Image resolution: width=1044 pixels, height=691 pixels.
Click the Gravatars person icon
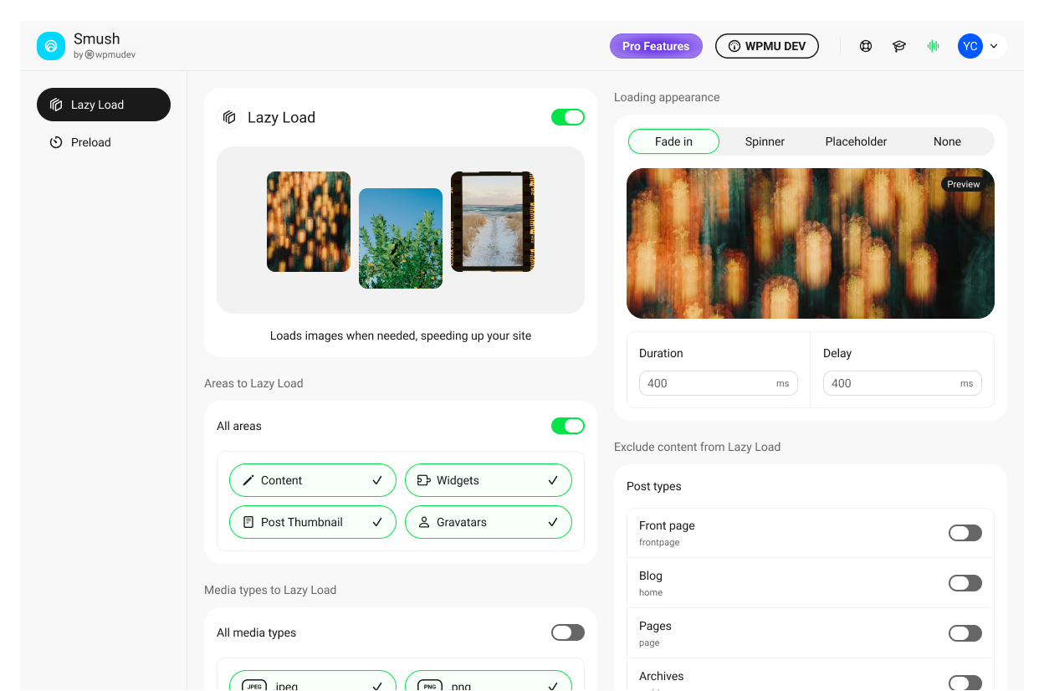tap(424, 522)
